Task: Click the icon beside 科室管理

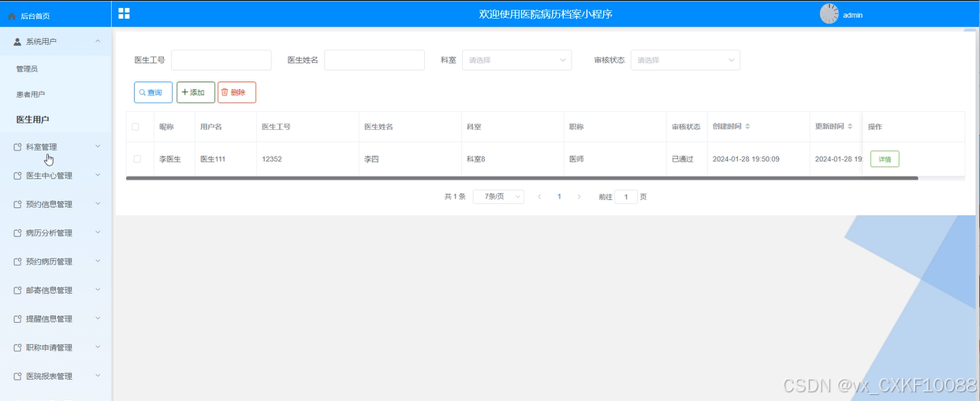Action: click(17, 147)
